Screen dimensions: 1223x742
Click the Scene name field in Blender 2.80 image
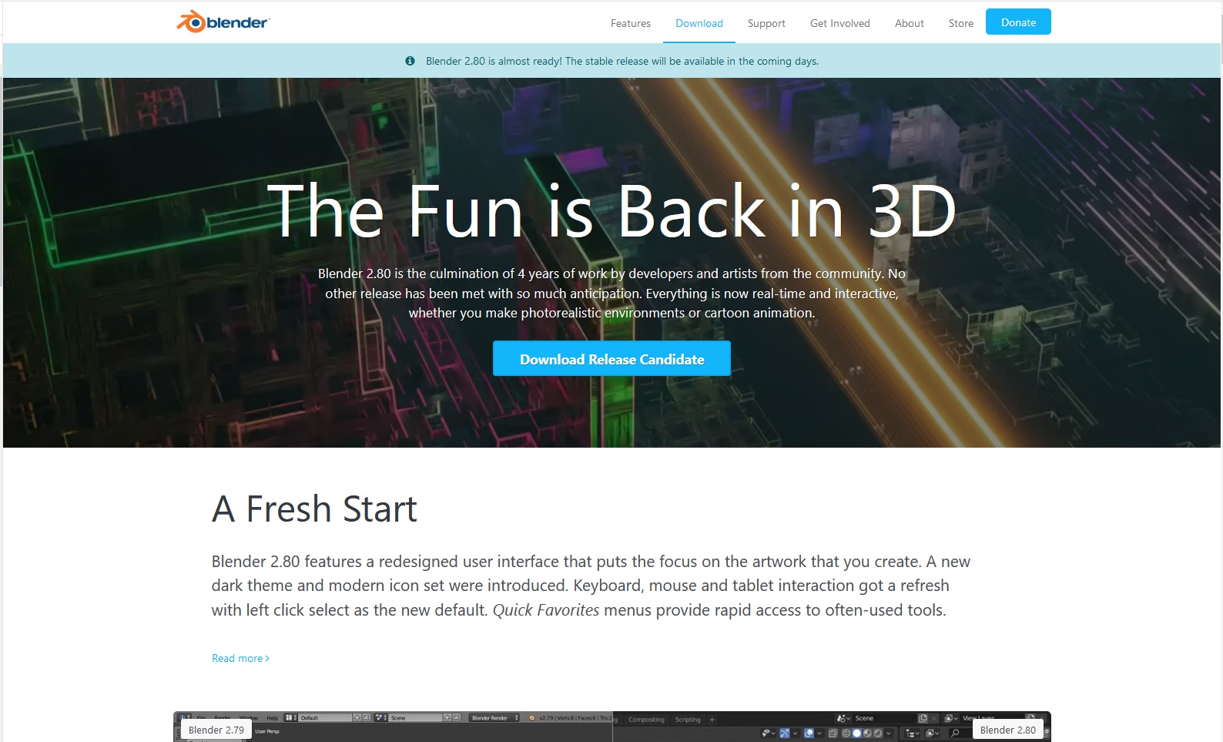tap(884, 718)
